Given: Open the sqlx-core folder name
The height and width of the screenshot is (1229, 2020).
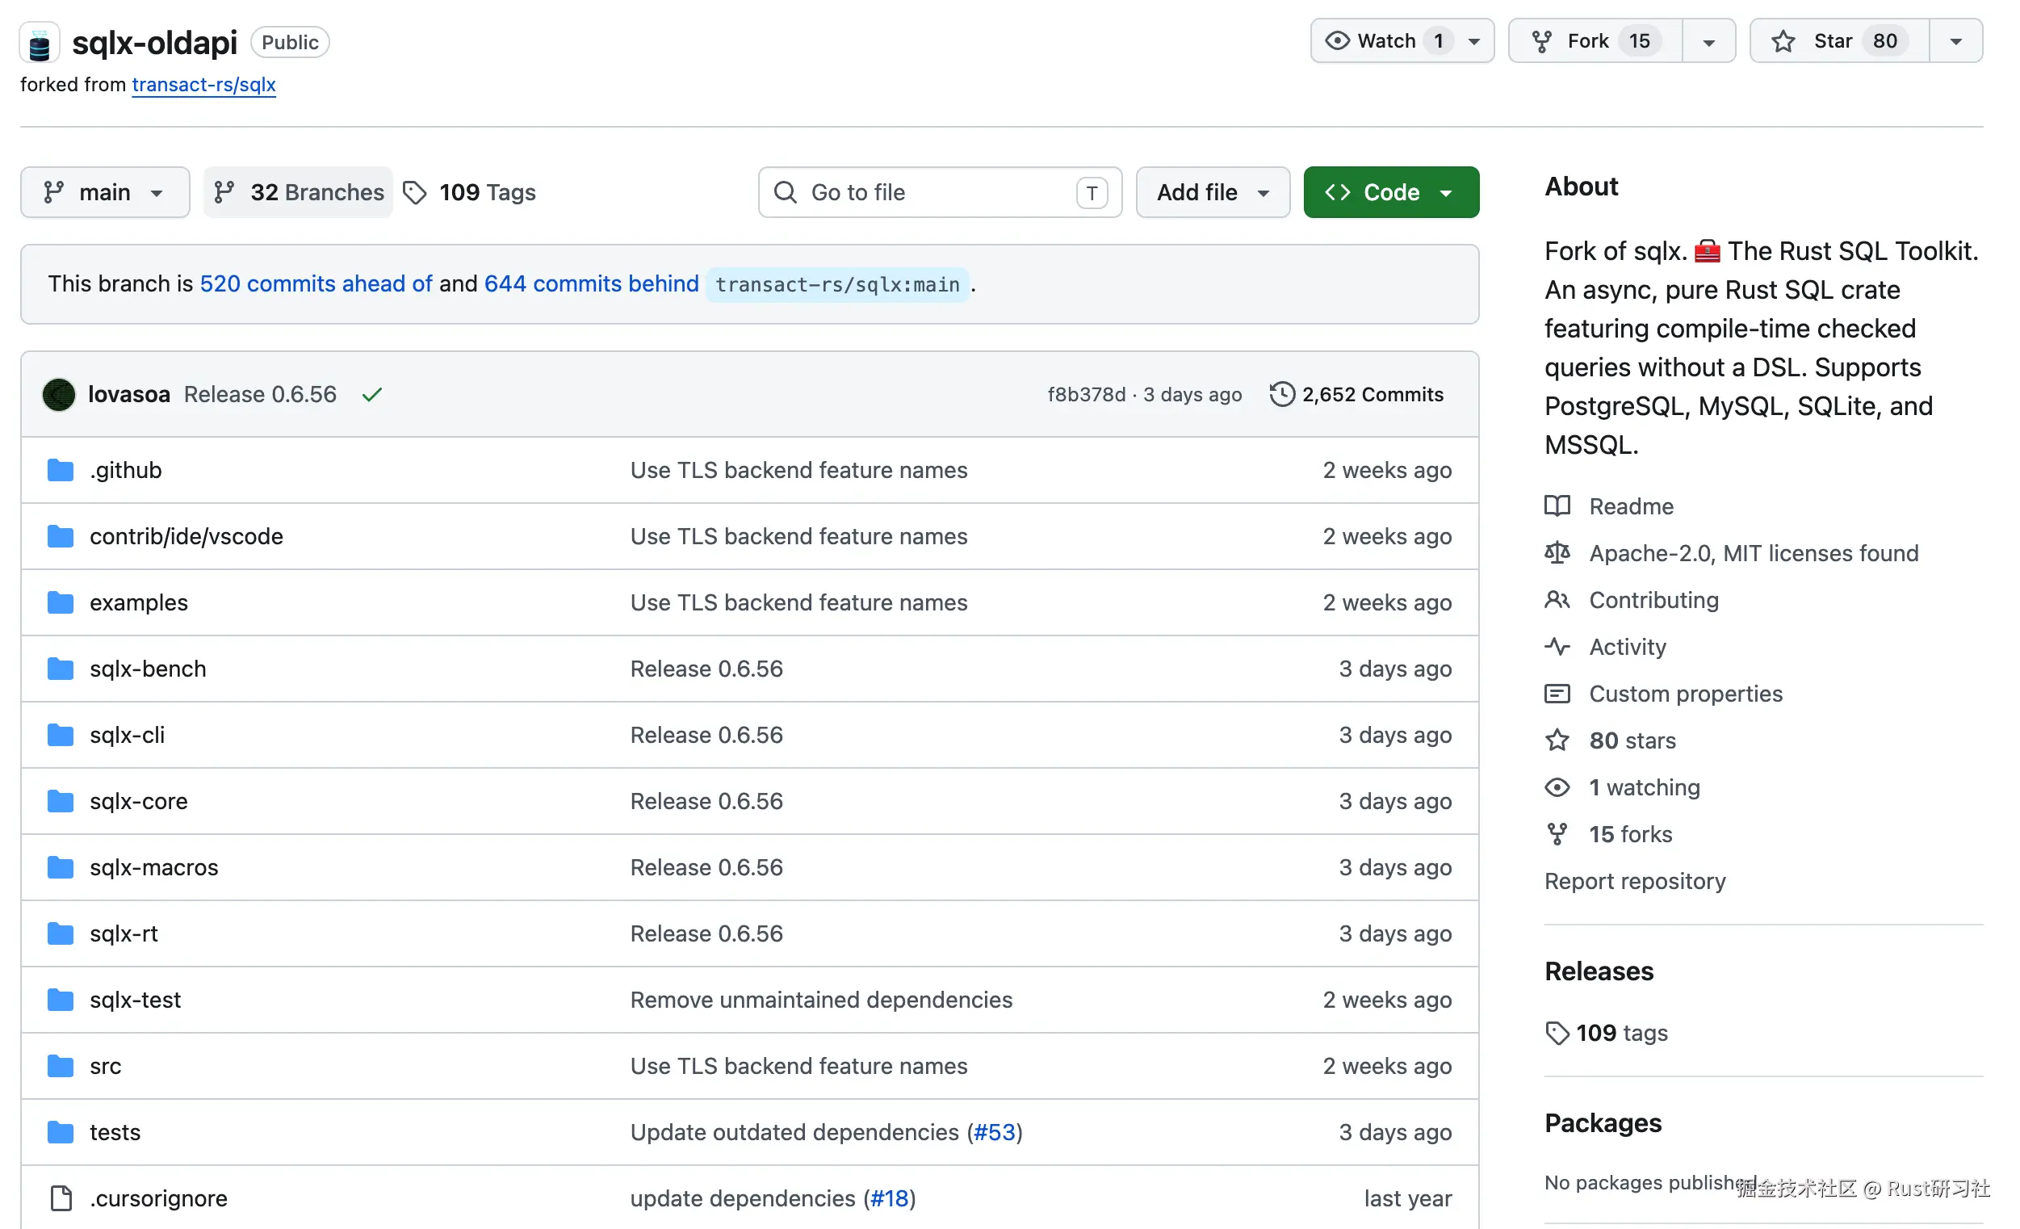Looking at the screenshot, I should coord(139,802).
